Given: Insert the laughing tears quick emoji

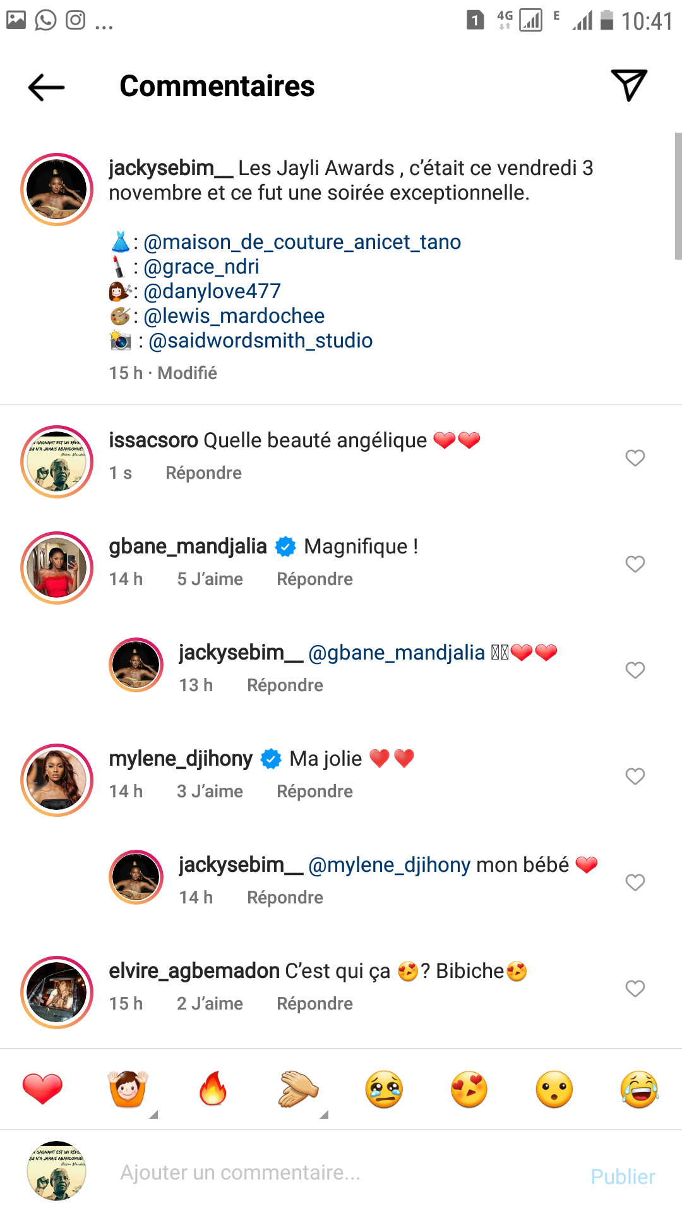Looking at the screenshot, I should coord(639,1089).
